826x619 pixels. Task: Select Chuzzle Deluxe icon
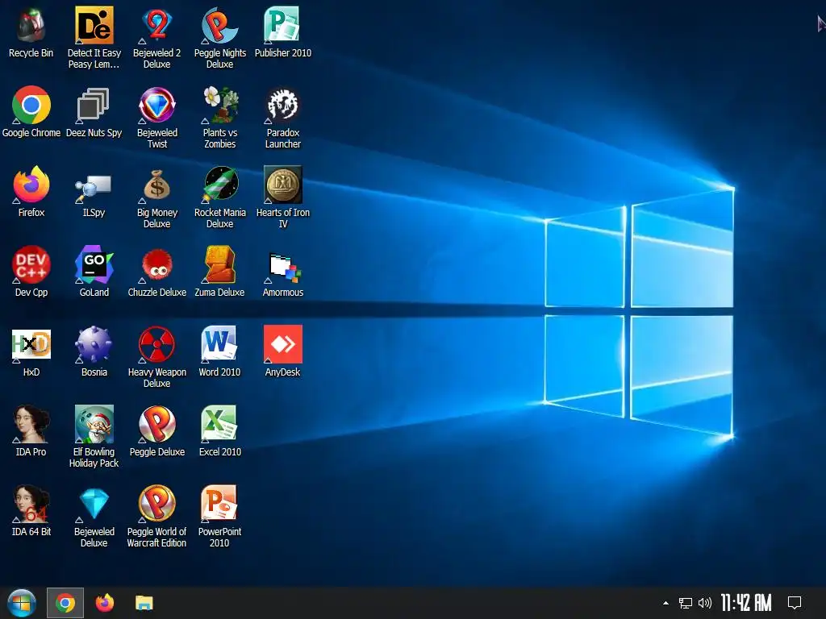(157, 272)
